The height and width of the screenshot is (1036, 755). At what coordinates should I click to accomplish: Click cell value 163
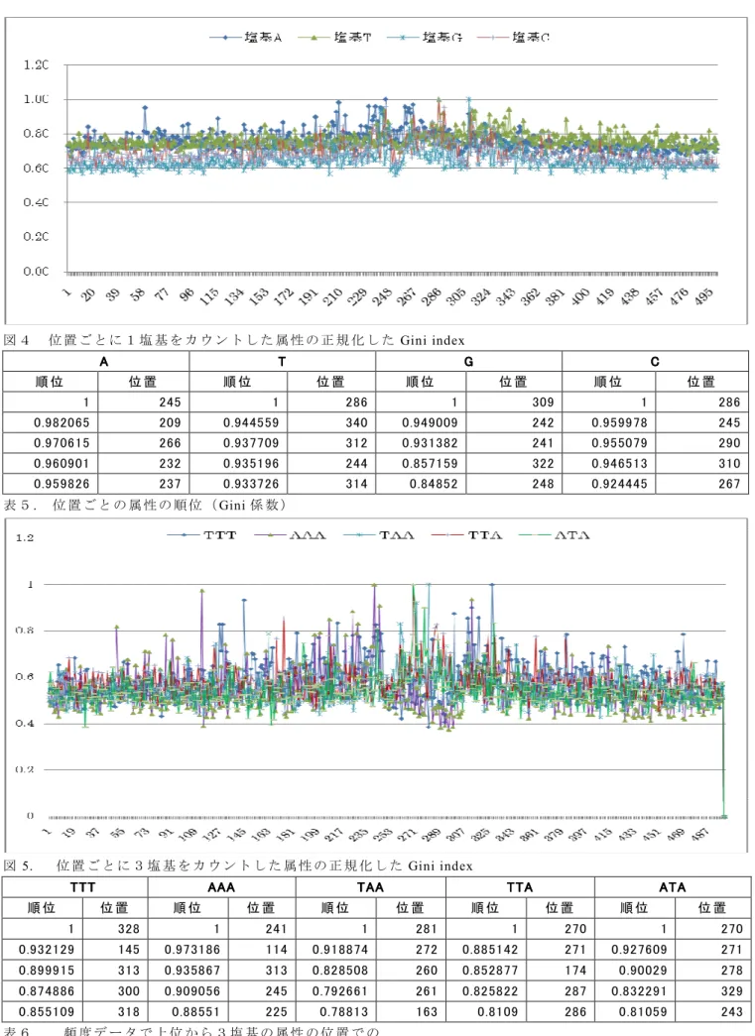pyautogui.click(x=427, y=1011)
